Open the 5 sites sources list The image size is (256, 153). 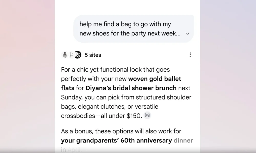(x=93, y=55)
